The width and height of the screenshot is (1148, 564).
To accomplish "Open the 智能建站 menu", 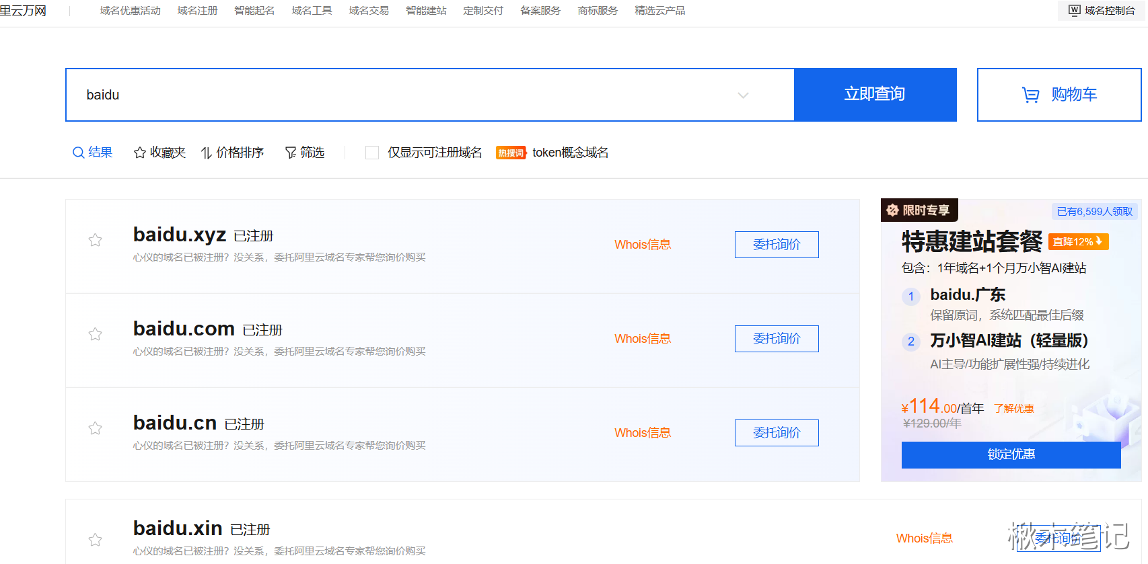I will coord(427,11).
